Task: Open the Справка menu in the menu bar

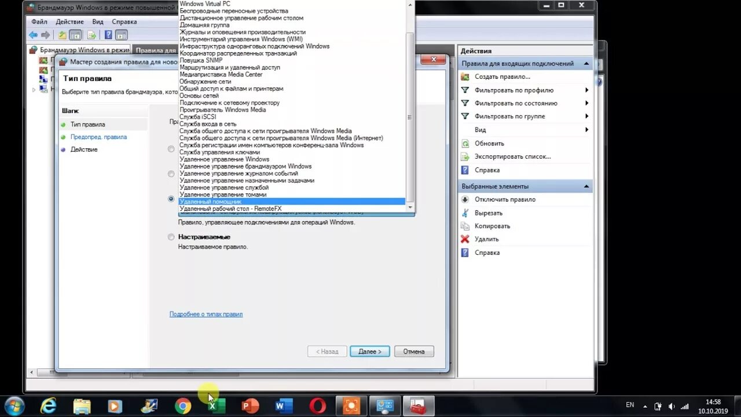Action: tap(124, 21)
